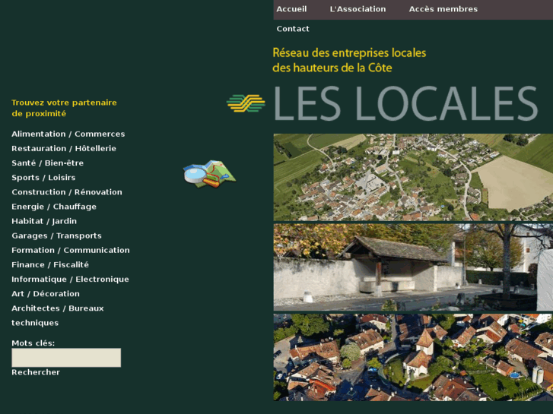Image resolution: width=553 pixels, height=414 pixels.
Task: Open the map with magnifier icon
Action: coord(209,174)
